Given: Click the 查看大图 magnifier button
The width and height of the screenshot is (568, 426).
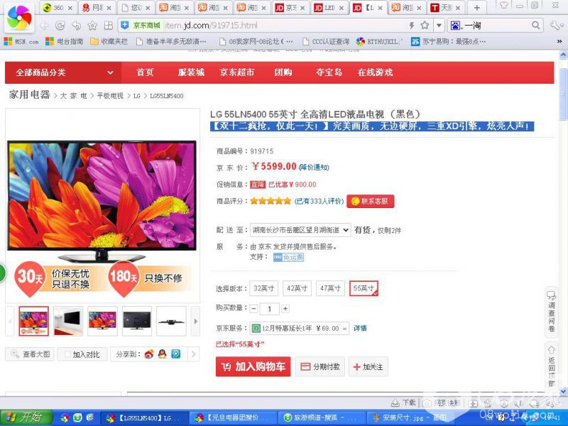Looking at the screenshot, I should 30,354.
